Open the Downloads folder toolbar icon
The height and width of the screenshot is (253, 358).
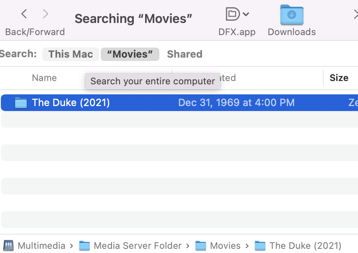pyautogui.click(x=292, y=15)
